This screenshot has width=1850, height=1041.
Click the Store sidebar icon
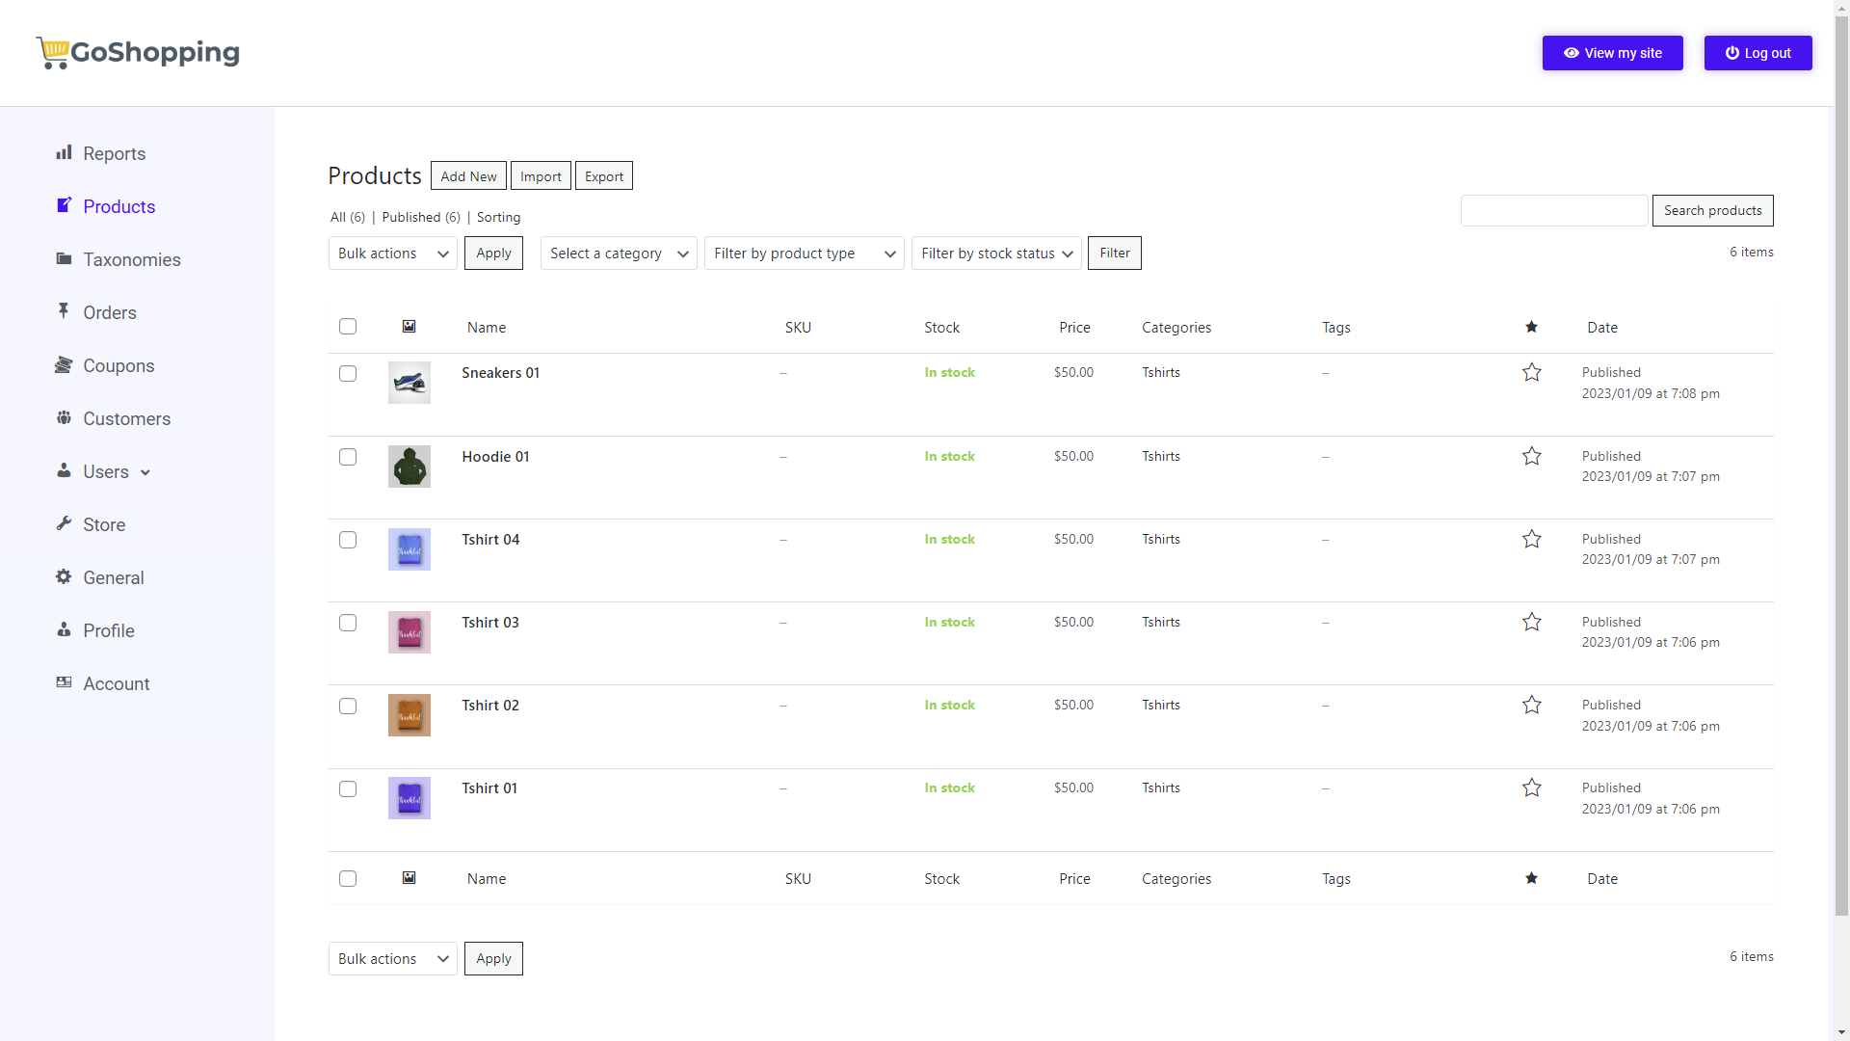pos(63,523)
